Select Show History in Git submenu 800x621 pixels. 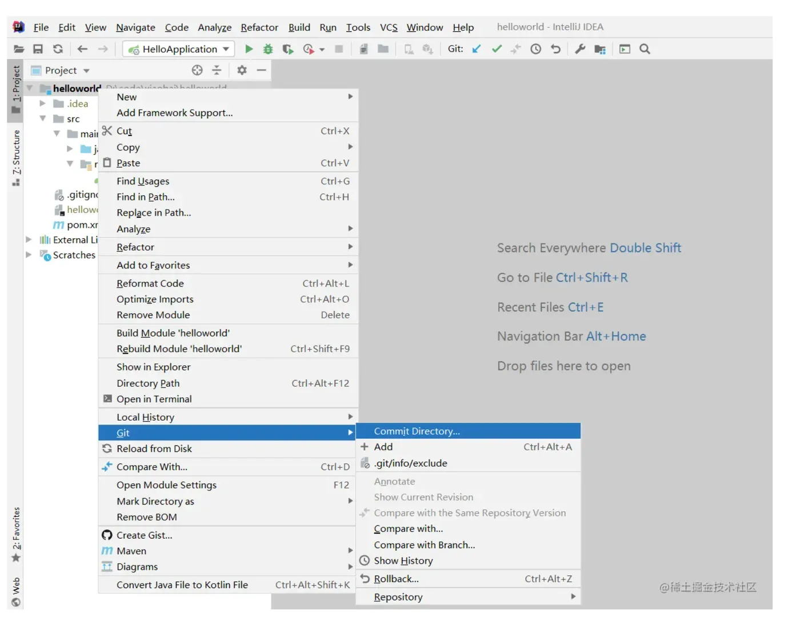pos(468,560)
